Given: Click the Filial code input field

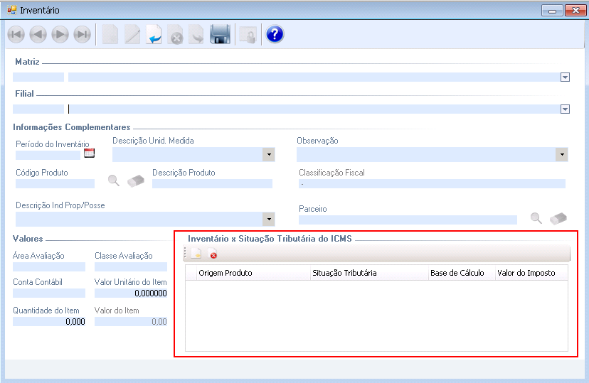Looking at the screenshot, I should (x=38, y=109).
